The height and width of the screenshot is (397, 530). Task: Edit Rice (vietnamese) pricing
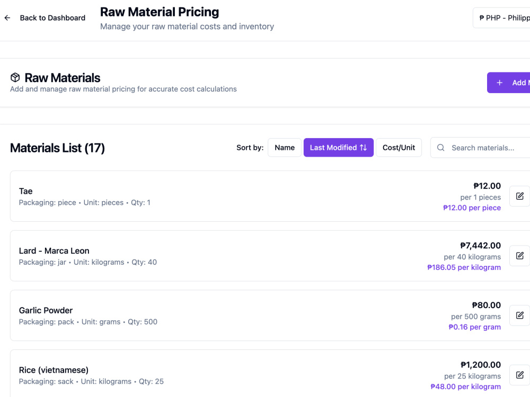click(519, 375)
